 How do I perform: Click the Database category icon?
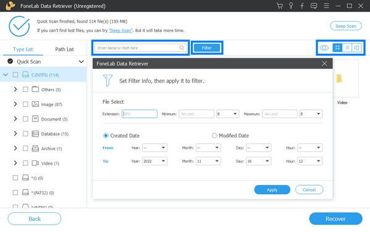coord(35,134)
